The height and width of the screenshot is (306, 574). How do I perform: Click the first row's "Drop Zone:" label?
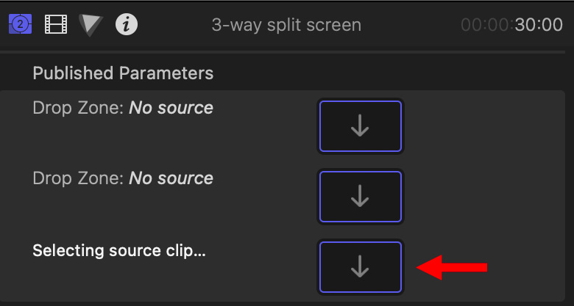[x=78, y=108]
